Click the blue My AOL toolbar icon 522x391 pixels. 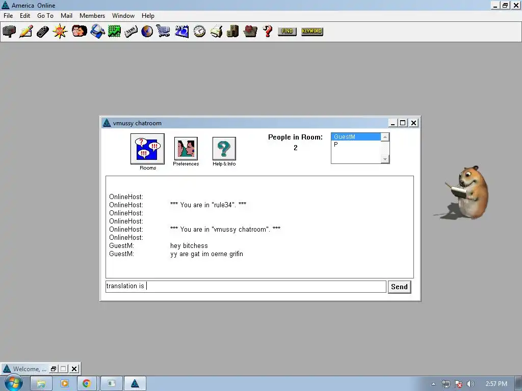(x=182, y=32)
